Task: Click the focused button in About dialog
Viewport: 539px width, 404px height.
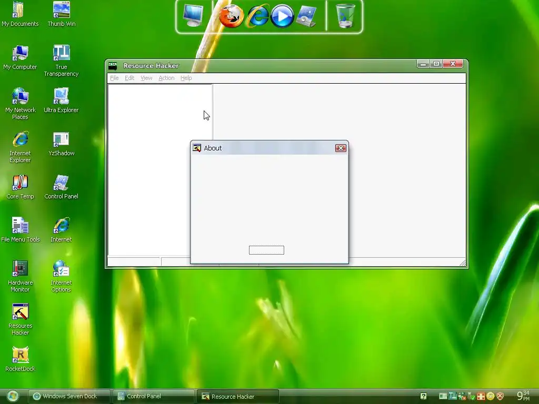Action: click(x=266, y=250)
